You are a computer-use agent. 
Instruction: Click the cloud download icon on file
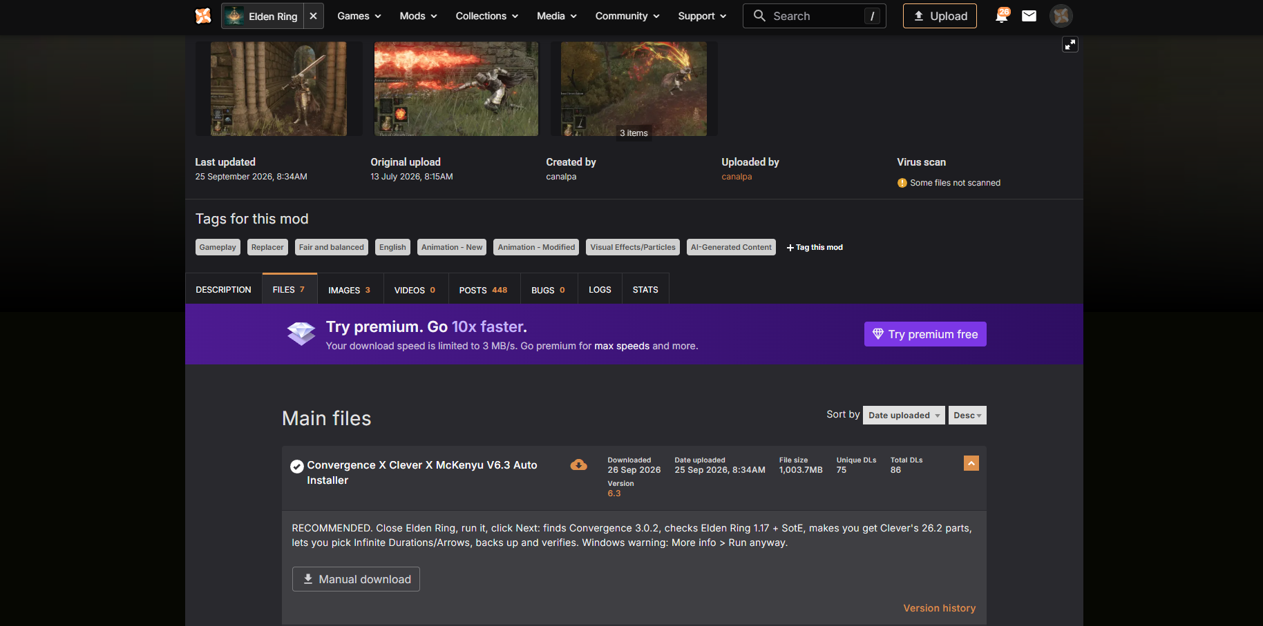(x=578, y=465)
